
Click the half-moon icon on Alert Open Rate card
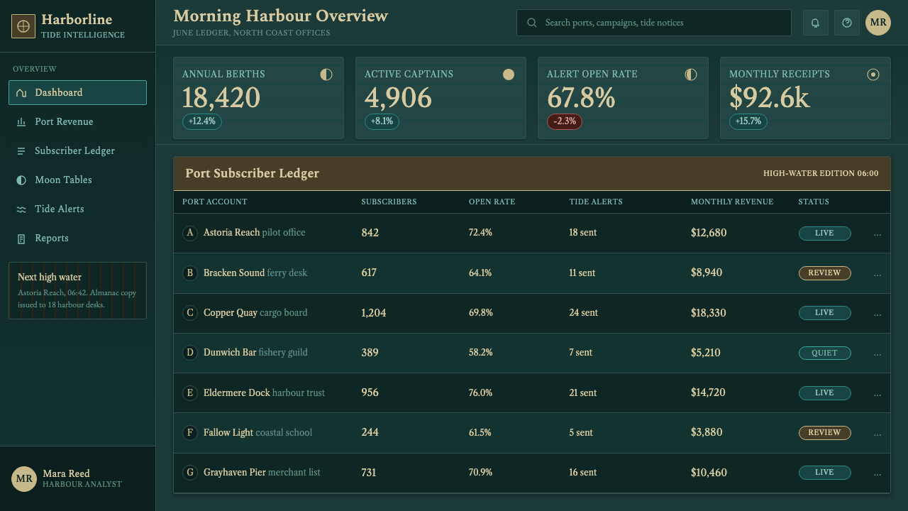tap(691, 75)
